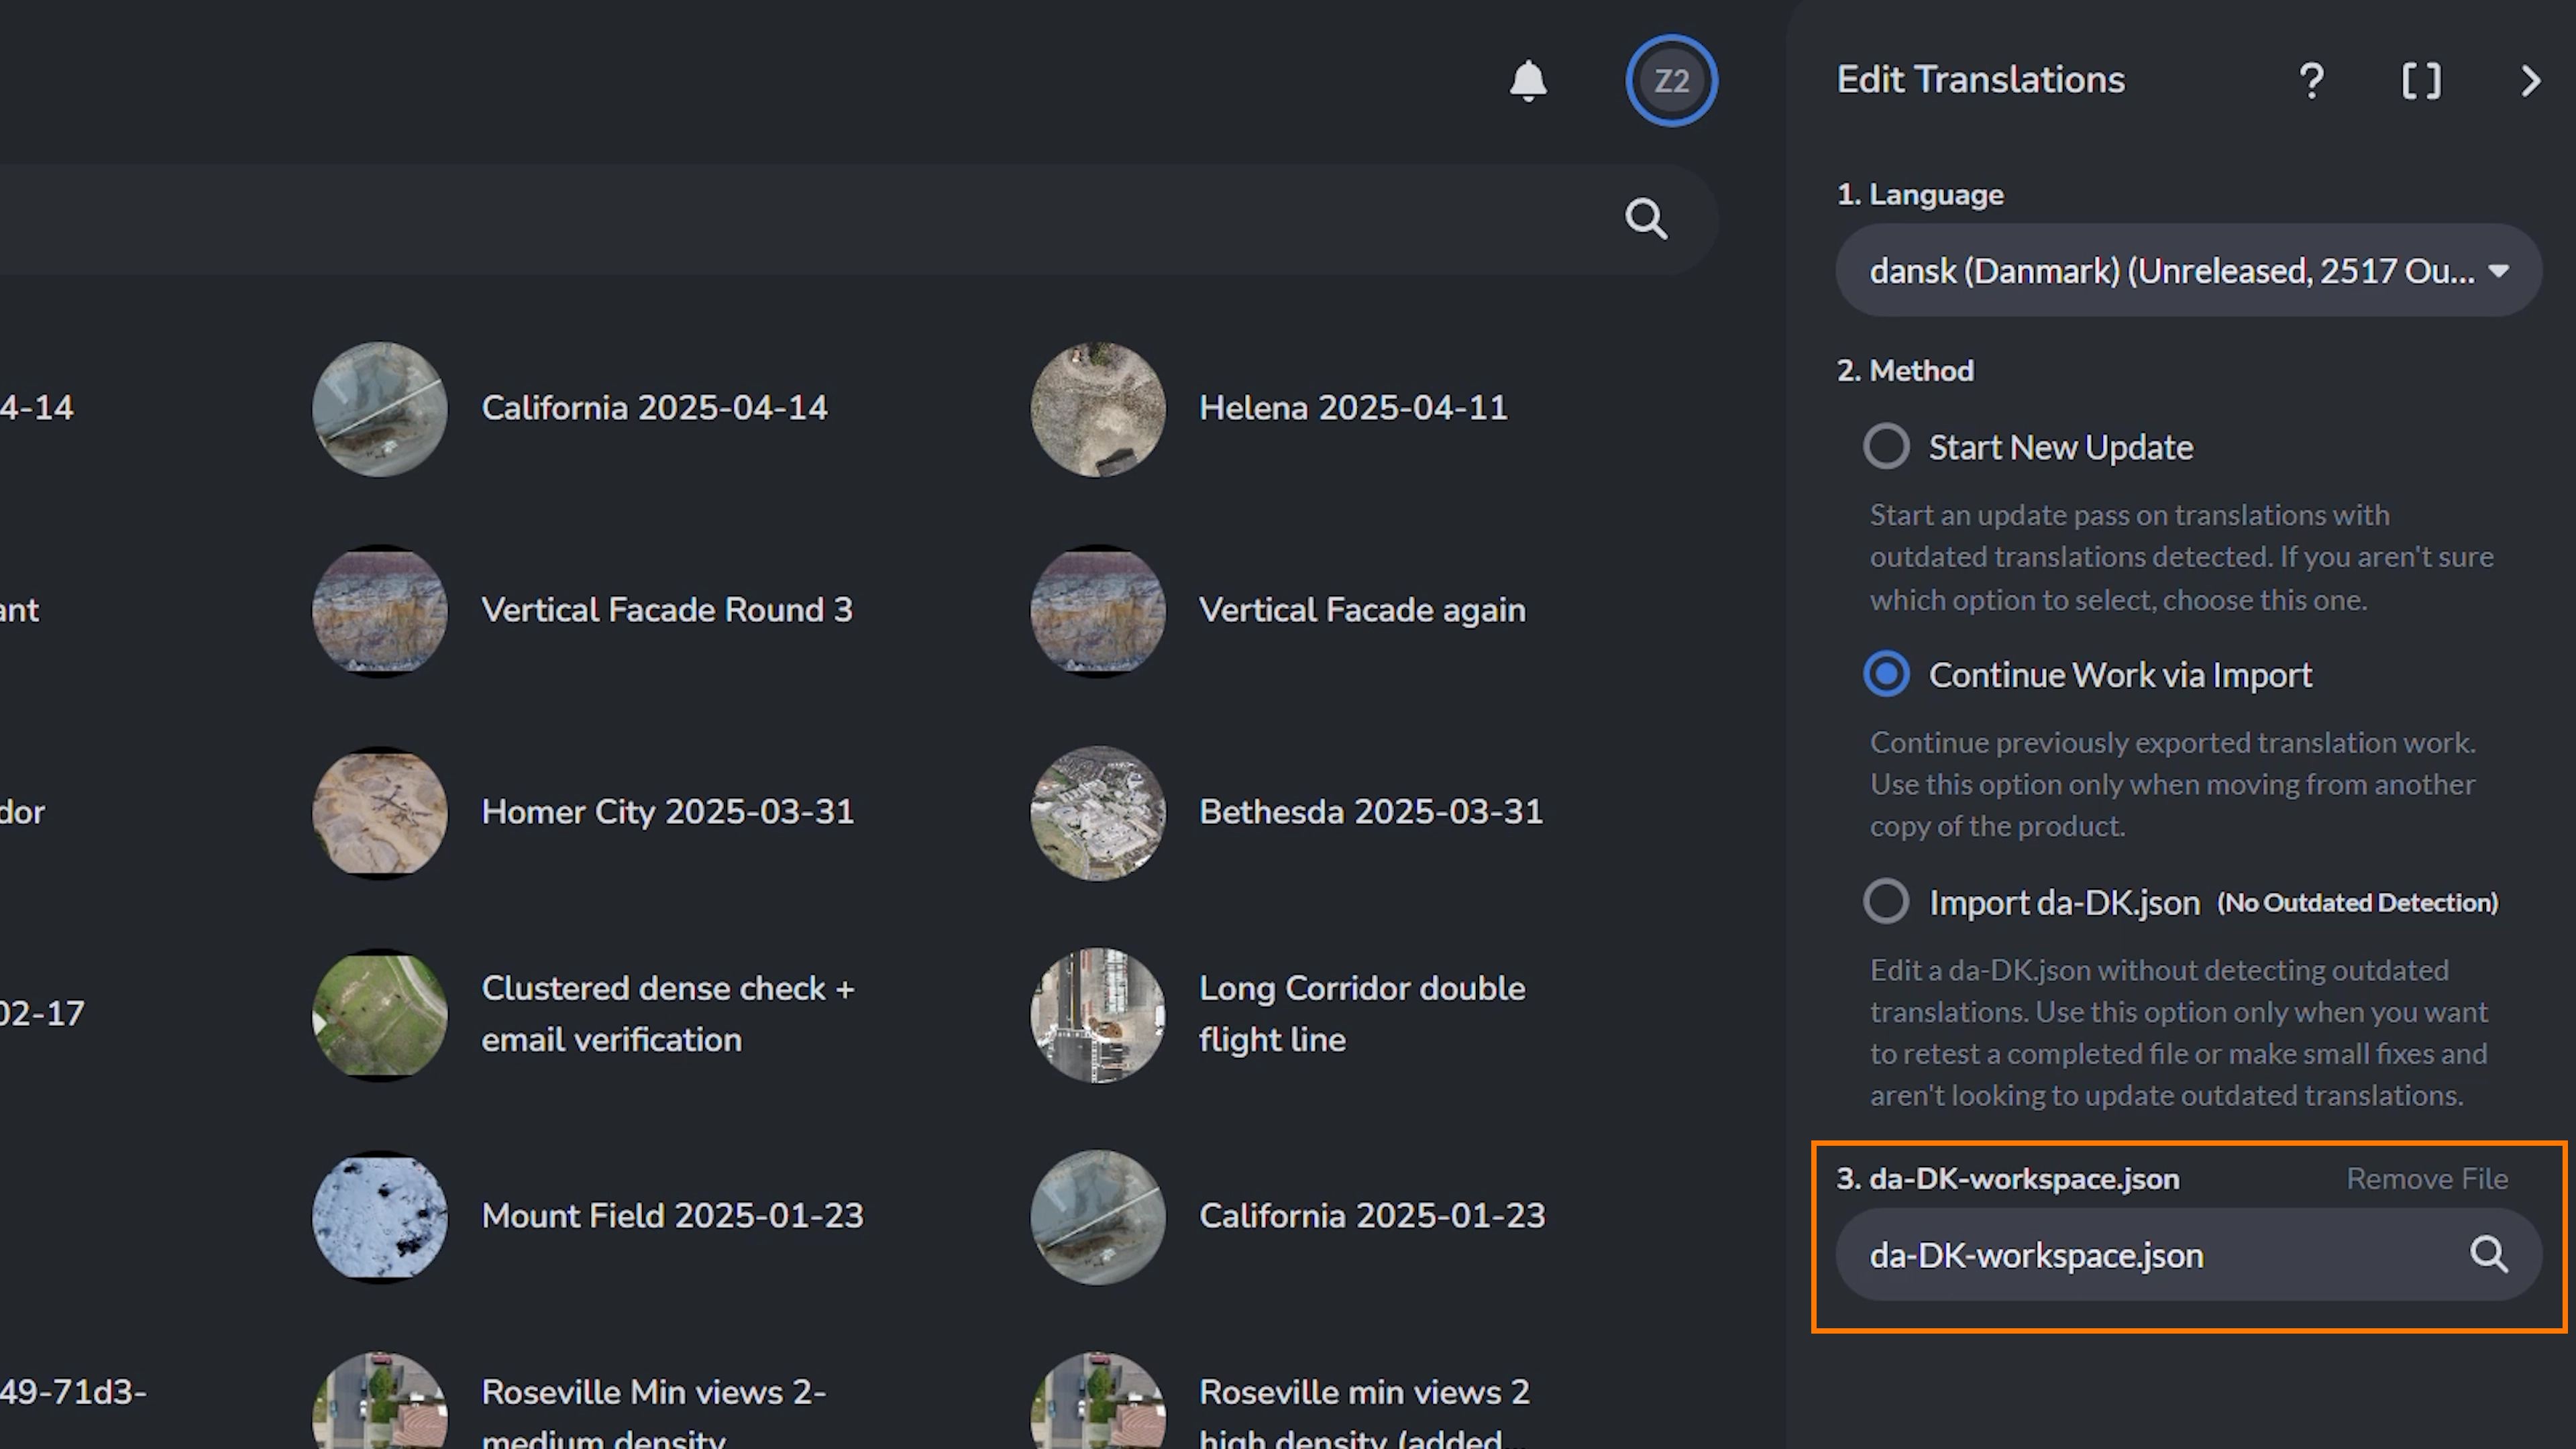2576x1449 pixels.
Task: Open Bethesda 2025-03-31 project
Action: (1370, 812)
